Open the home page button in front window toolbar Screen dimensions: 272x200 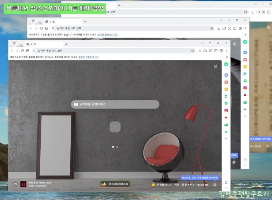point(28,51)
